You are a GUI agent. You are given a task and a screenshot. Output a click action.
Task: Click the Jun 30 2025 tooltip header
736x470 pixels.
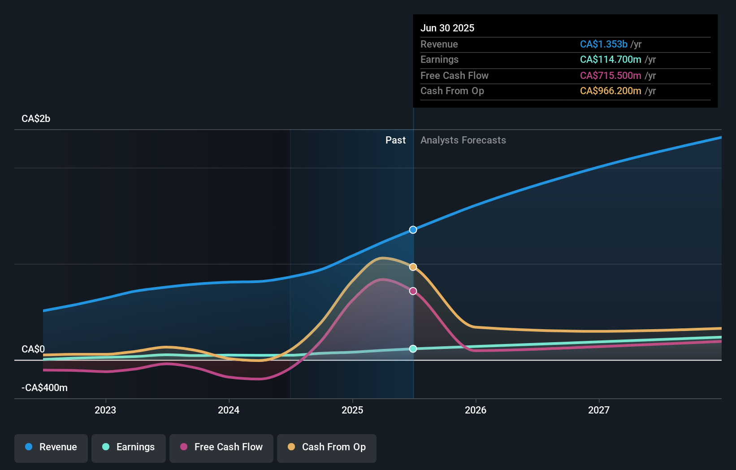[x=447, y=28]
